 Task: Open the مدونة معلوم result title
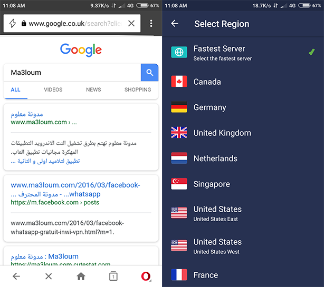click(27, 114)
